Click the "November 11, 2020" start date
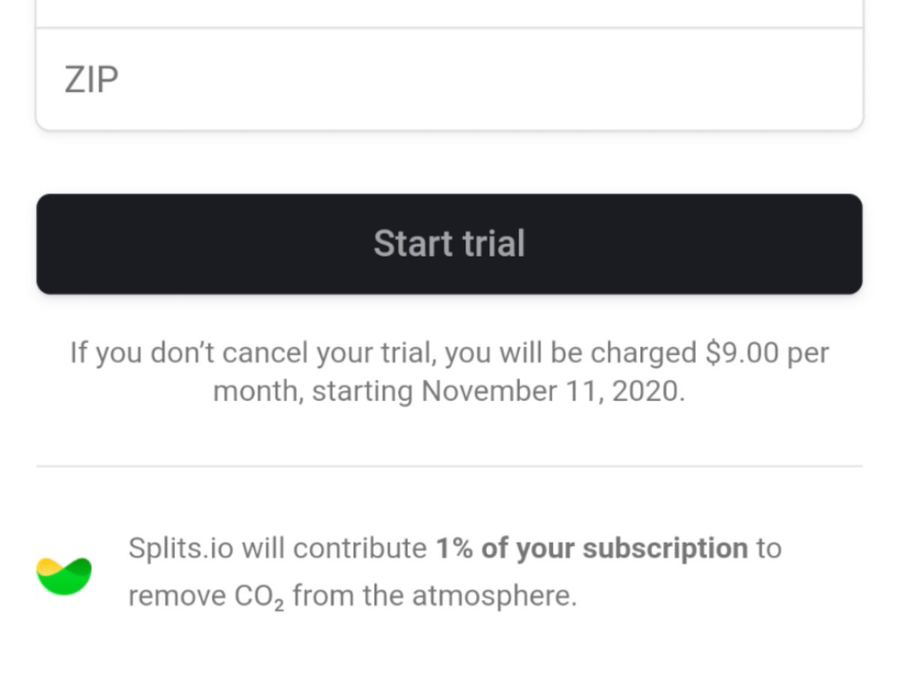Image resolution: width=898 pixels, height=685 pixels. tap(552, 392)
